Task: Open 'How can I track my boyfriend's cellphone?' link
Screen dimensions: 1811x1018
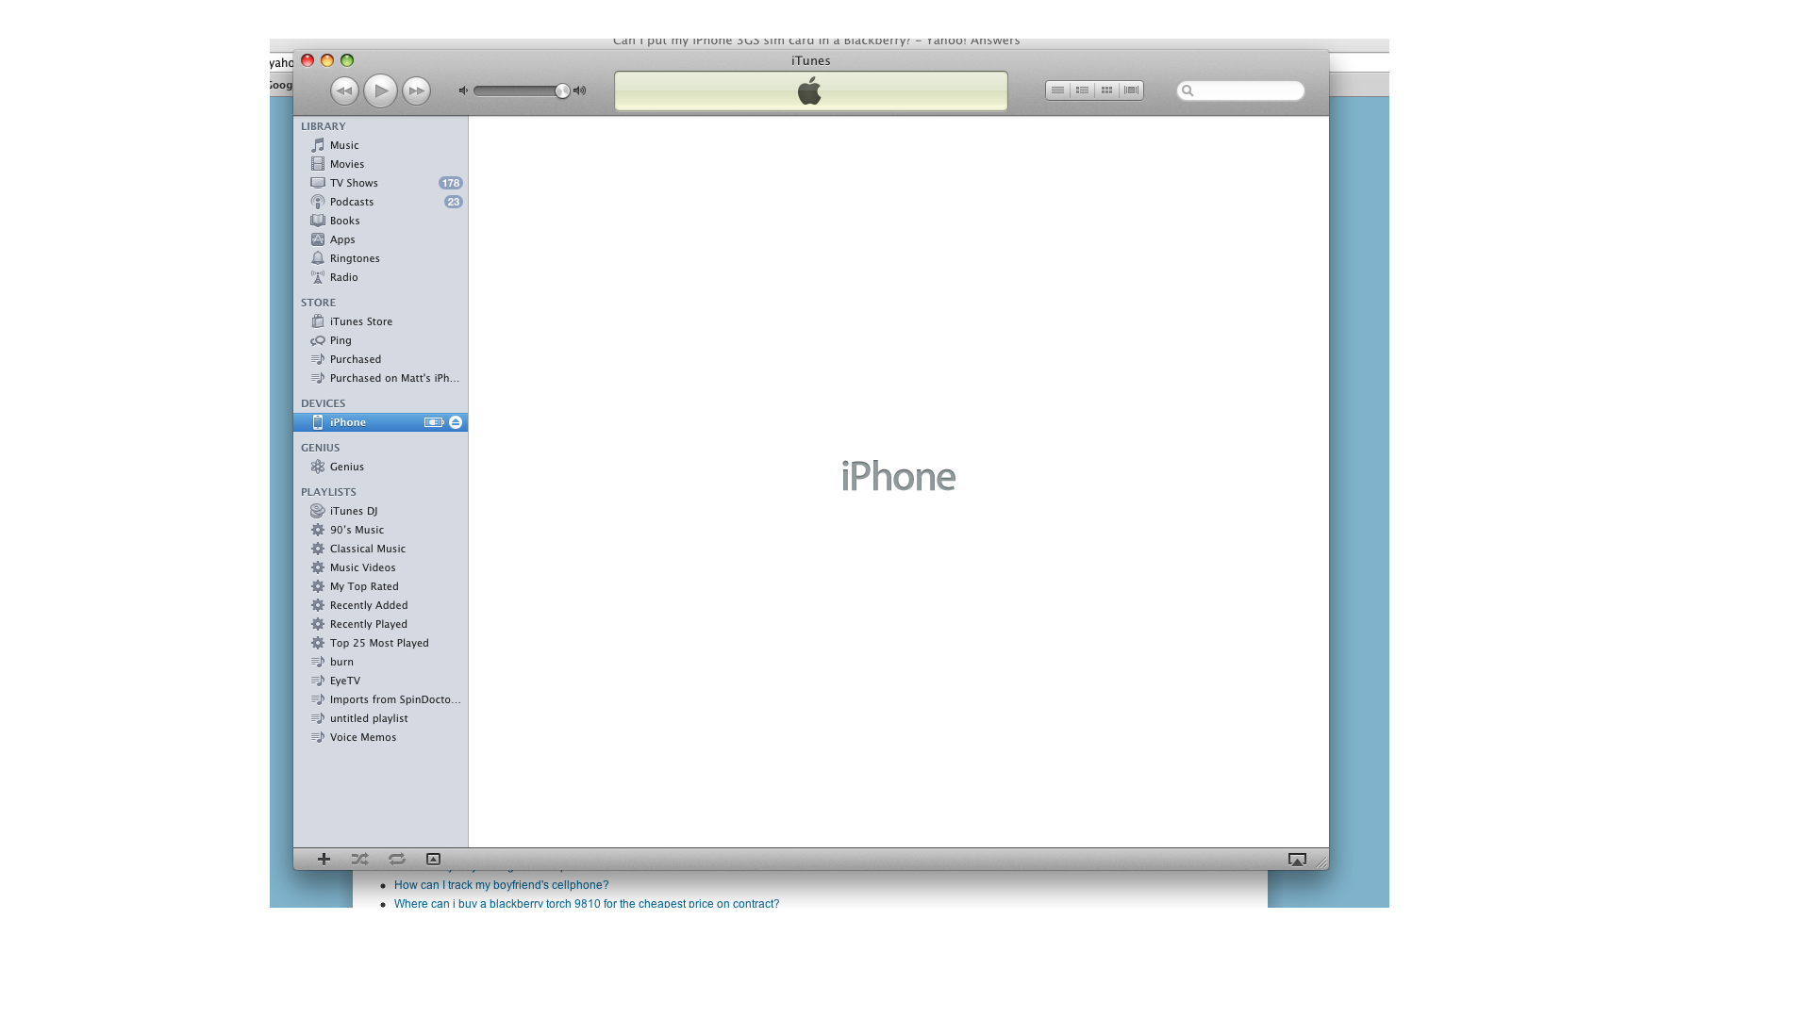Action: point(501,885)
